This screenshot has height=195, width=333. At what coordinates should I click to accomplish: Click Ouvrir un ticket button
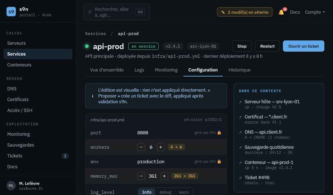pos(303,46)
